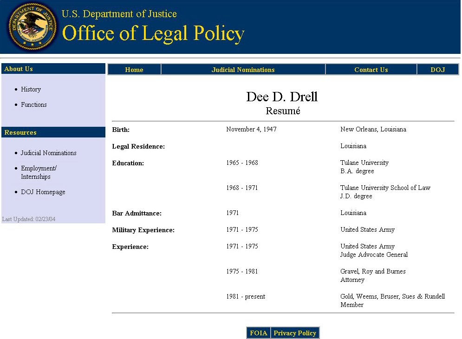Select the Resources sidebar heading
The image size is (462, 339).
20,132
